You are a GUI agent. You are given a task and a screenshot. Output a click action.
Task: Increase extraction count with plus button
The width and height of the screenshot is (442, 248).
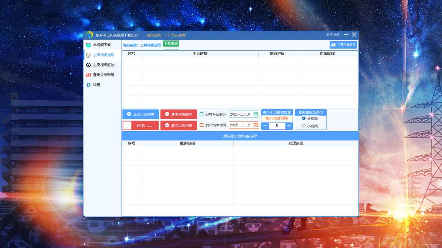[x=289, y=126]
